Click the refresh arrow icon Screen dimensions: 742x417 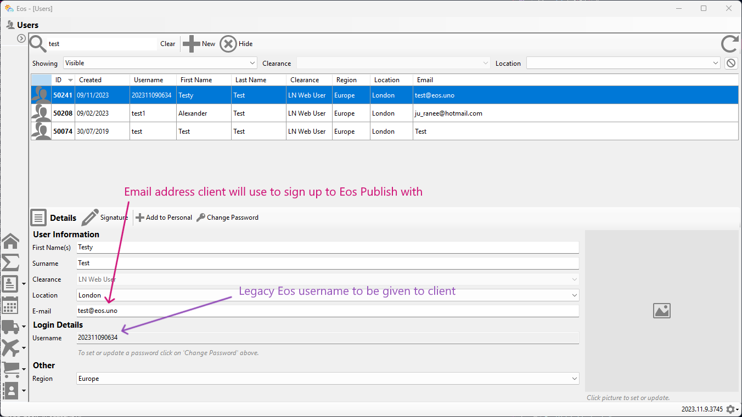(729, 44)
